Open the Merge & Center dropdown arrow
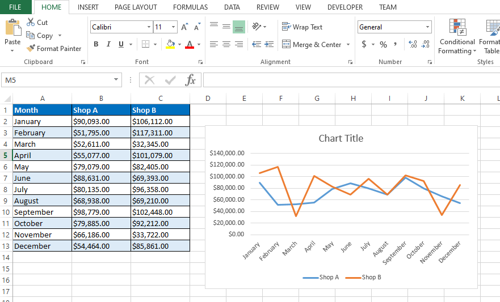Screen dimensions: 500x302 point(348,45)
